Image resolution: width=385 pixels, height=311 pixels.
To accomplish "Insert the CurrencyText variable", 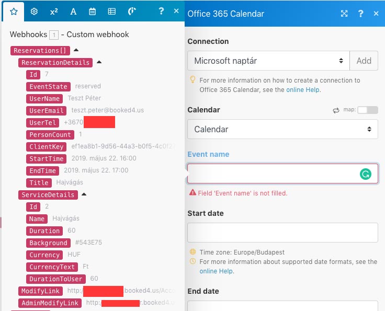I will pyautogui.click(x=52, y=267).
